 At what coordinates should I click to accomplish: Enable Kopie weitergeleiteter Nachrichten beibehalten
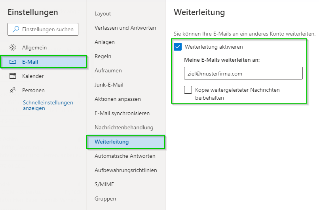(188, 90)
